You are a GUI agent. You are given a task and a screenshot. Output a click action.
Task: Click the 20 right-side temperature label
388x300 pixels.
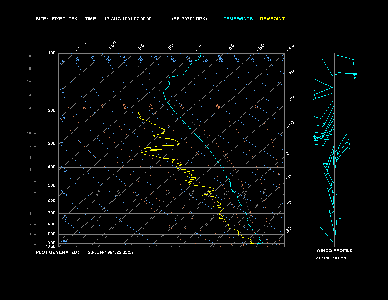(x=289, y=204)
